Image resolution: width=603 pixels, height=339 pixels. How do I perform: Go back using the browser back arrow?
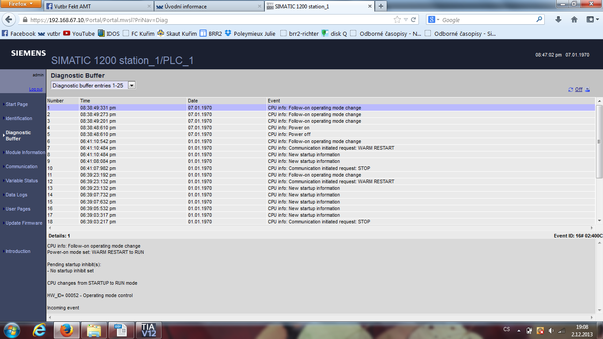click(x=10, y=20)
